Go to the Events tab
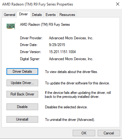 (51, 15)
